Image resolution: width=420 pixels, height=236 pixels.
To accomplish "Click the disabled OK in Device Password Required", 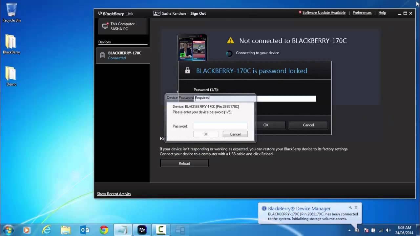I will tap(206, 134).
